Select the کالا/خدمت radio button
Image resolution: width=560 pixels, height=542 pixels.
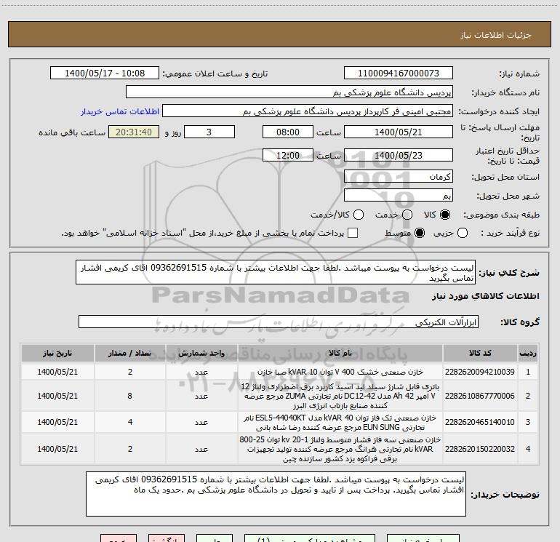point(359,215)
